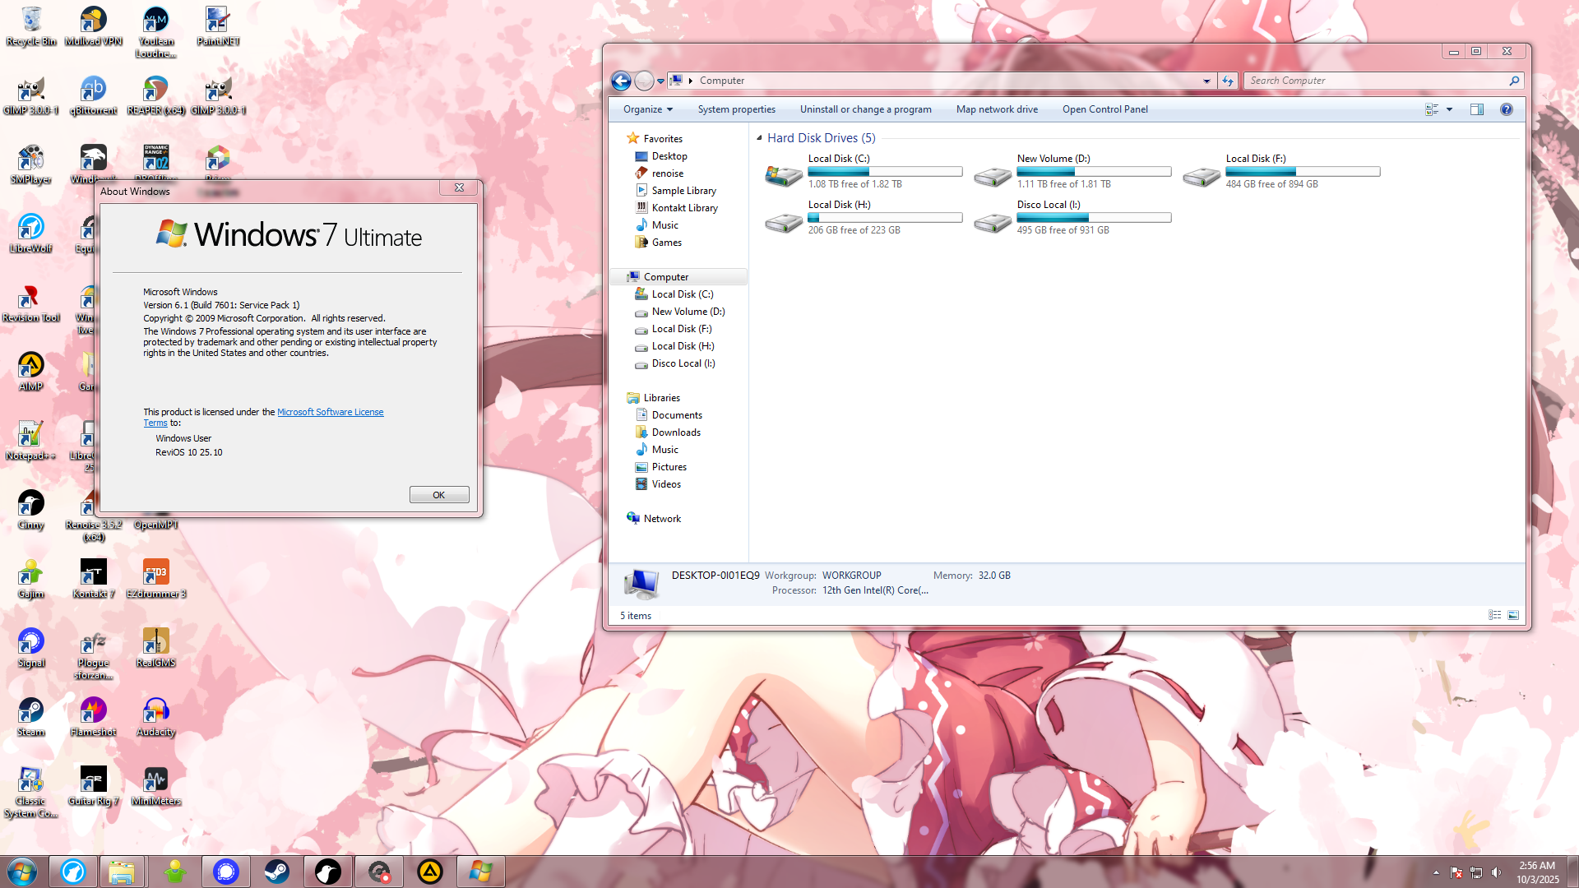Click System properties in the toolbar
The width and height of the screenshot is (1579, 888).
(736, 109)
